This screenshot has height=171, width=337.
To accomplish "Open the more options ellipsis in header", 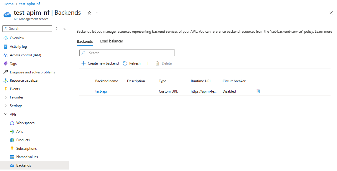I will coord(98,13).
